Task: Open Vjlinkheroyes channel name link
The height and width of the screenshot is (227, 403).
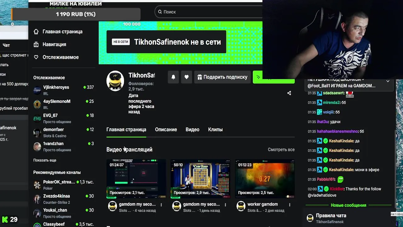Action: pyautogui.click(x=56, y=87)
